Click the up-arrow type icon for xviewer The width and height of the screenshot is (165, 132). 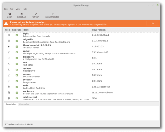click(x=9, y=81)
